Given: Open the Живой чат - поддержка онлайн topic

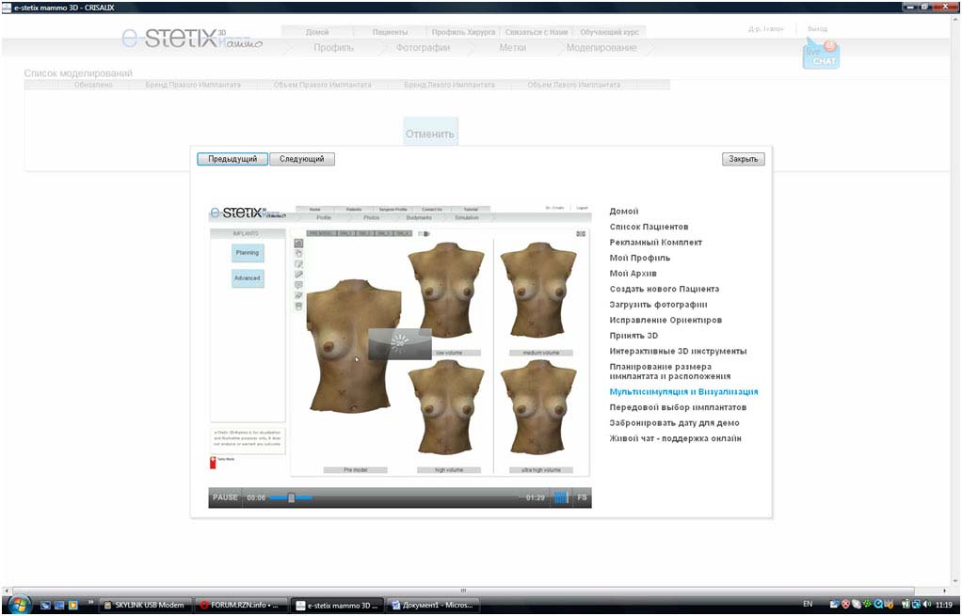Looking at the screenshot, I should tap(675, 439).
